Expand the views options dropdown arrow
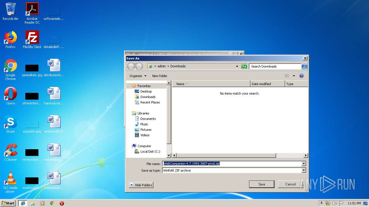The image size is (369, 207). point(294,76)
